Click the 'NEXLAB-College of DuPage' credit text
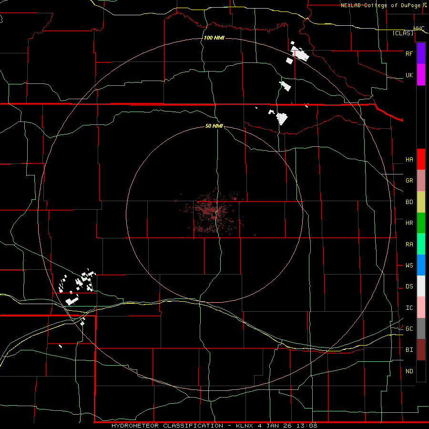The image size is (429, 429). point(381,5)
